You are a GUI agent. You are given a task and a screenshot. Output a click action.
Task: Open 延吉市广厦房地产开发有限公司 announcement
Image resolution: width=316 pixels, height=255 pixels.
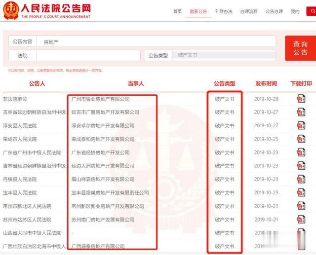tap(105, 112)
